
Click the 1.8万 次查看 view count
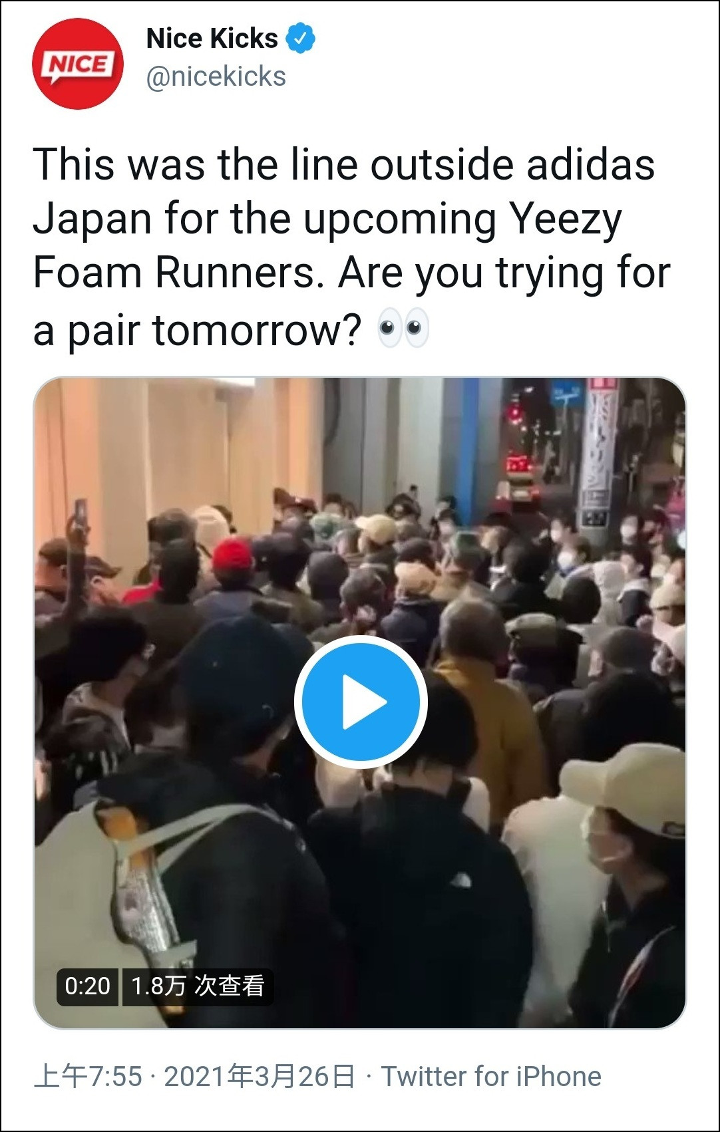(x=198, y=986)
